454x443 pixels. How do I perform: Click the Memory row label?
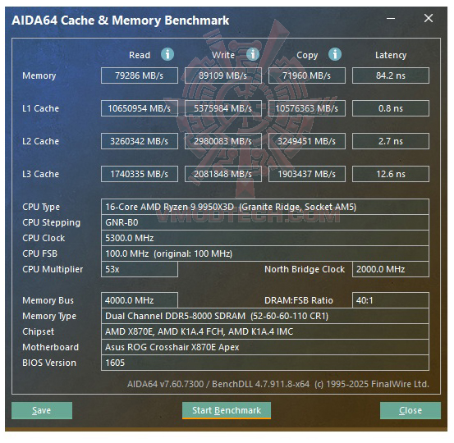[x=39, y=75]
